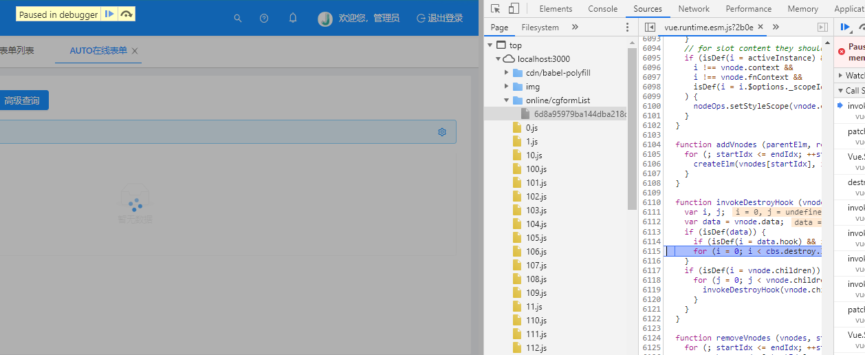
Task: Select the Page navigator tab
Action: point(500,28)
